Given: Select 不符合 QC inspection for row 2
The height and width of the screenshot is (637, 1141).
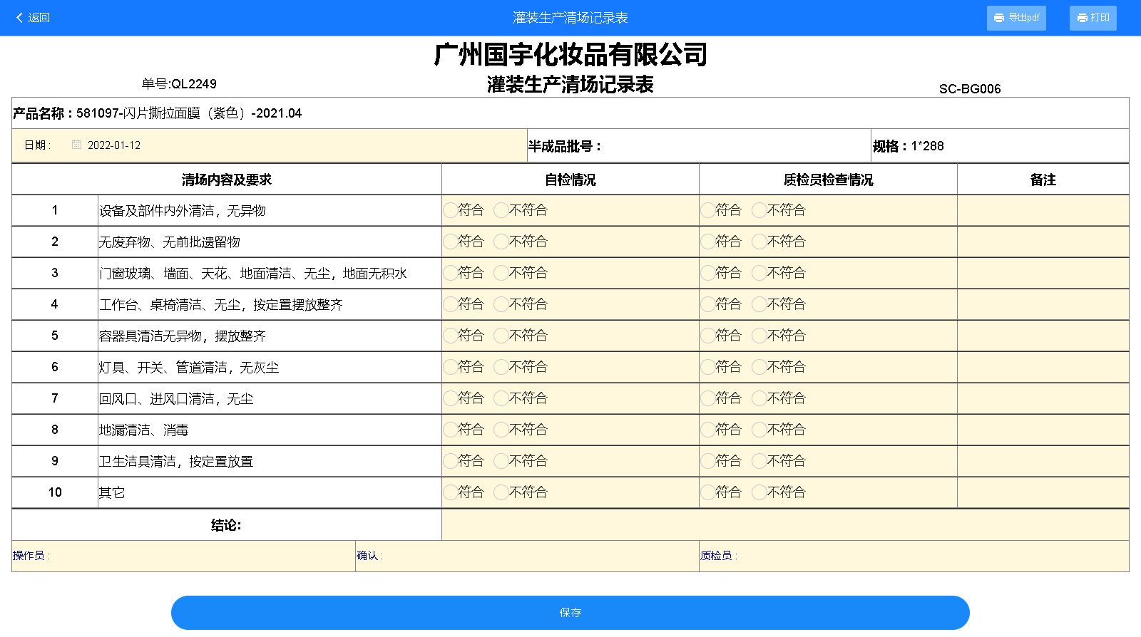Looking at the screenshot, I should point(759,242).
